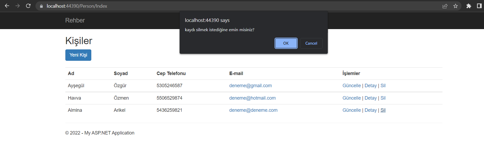Screen dimensions: 484x158
Task: Click Sil for Ayşegül Özgür
Action: point(383,86)
